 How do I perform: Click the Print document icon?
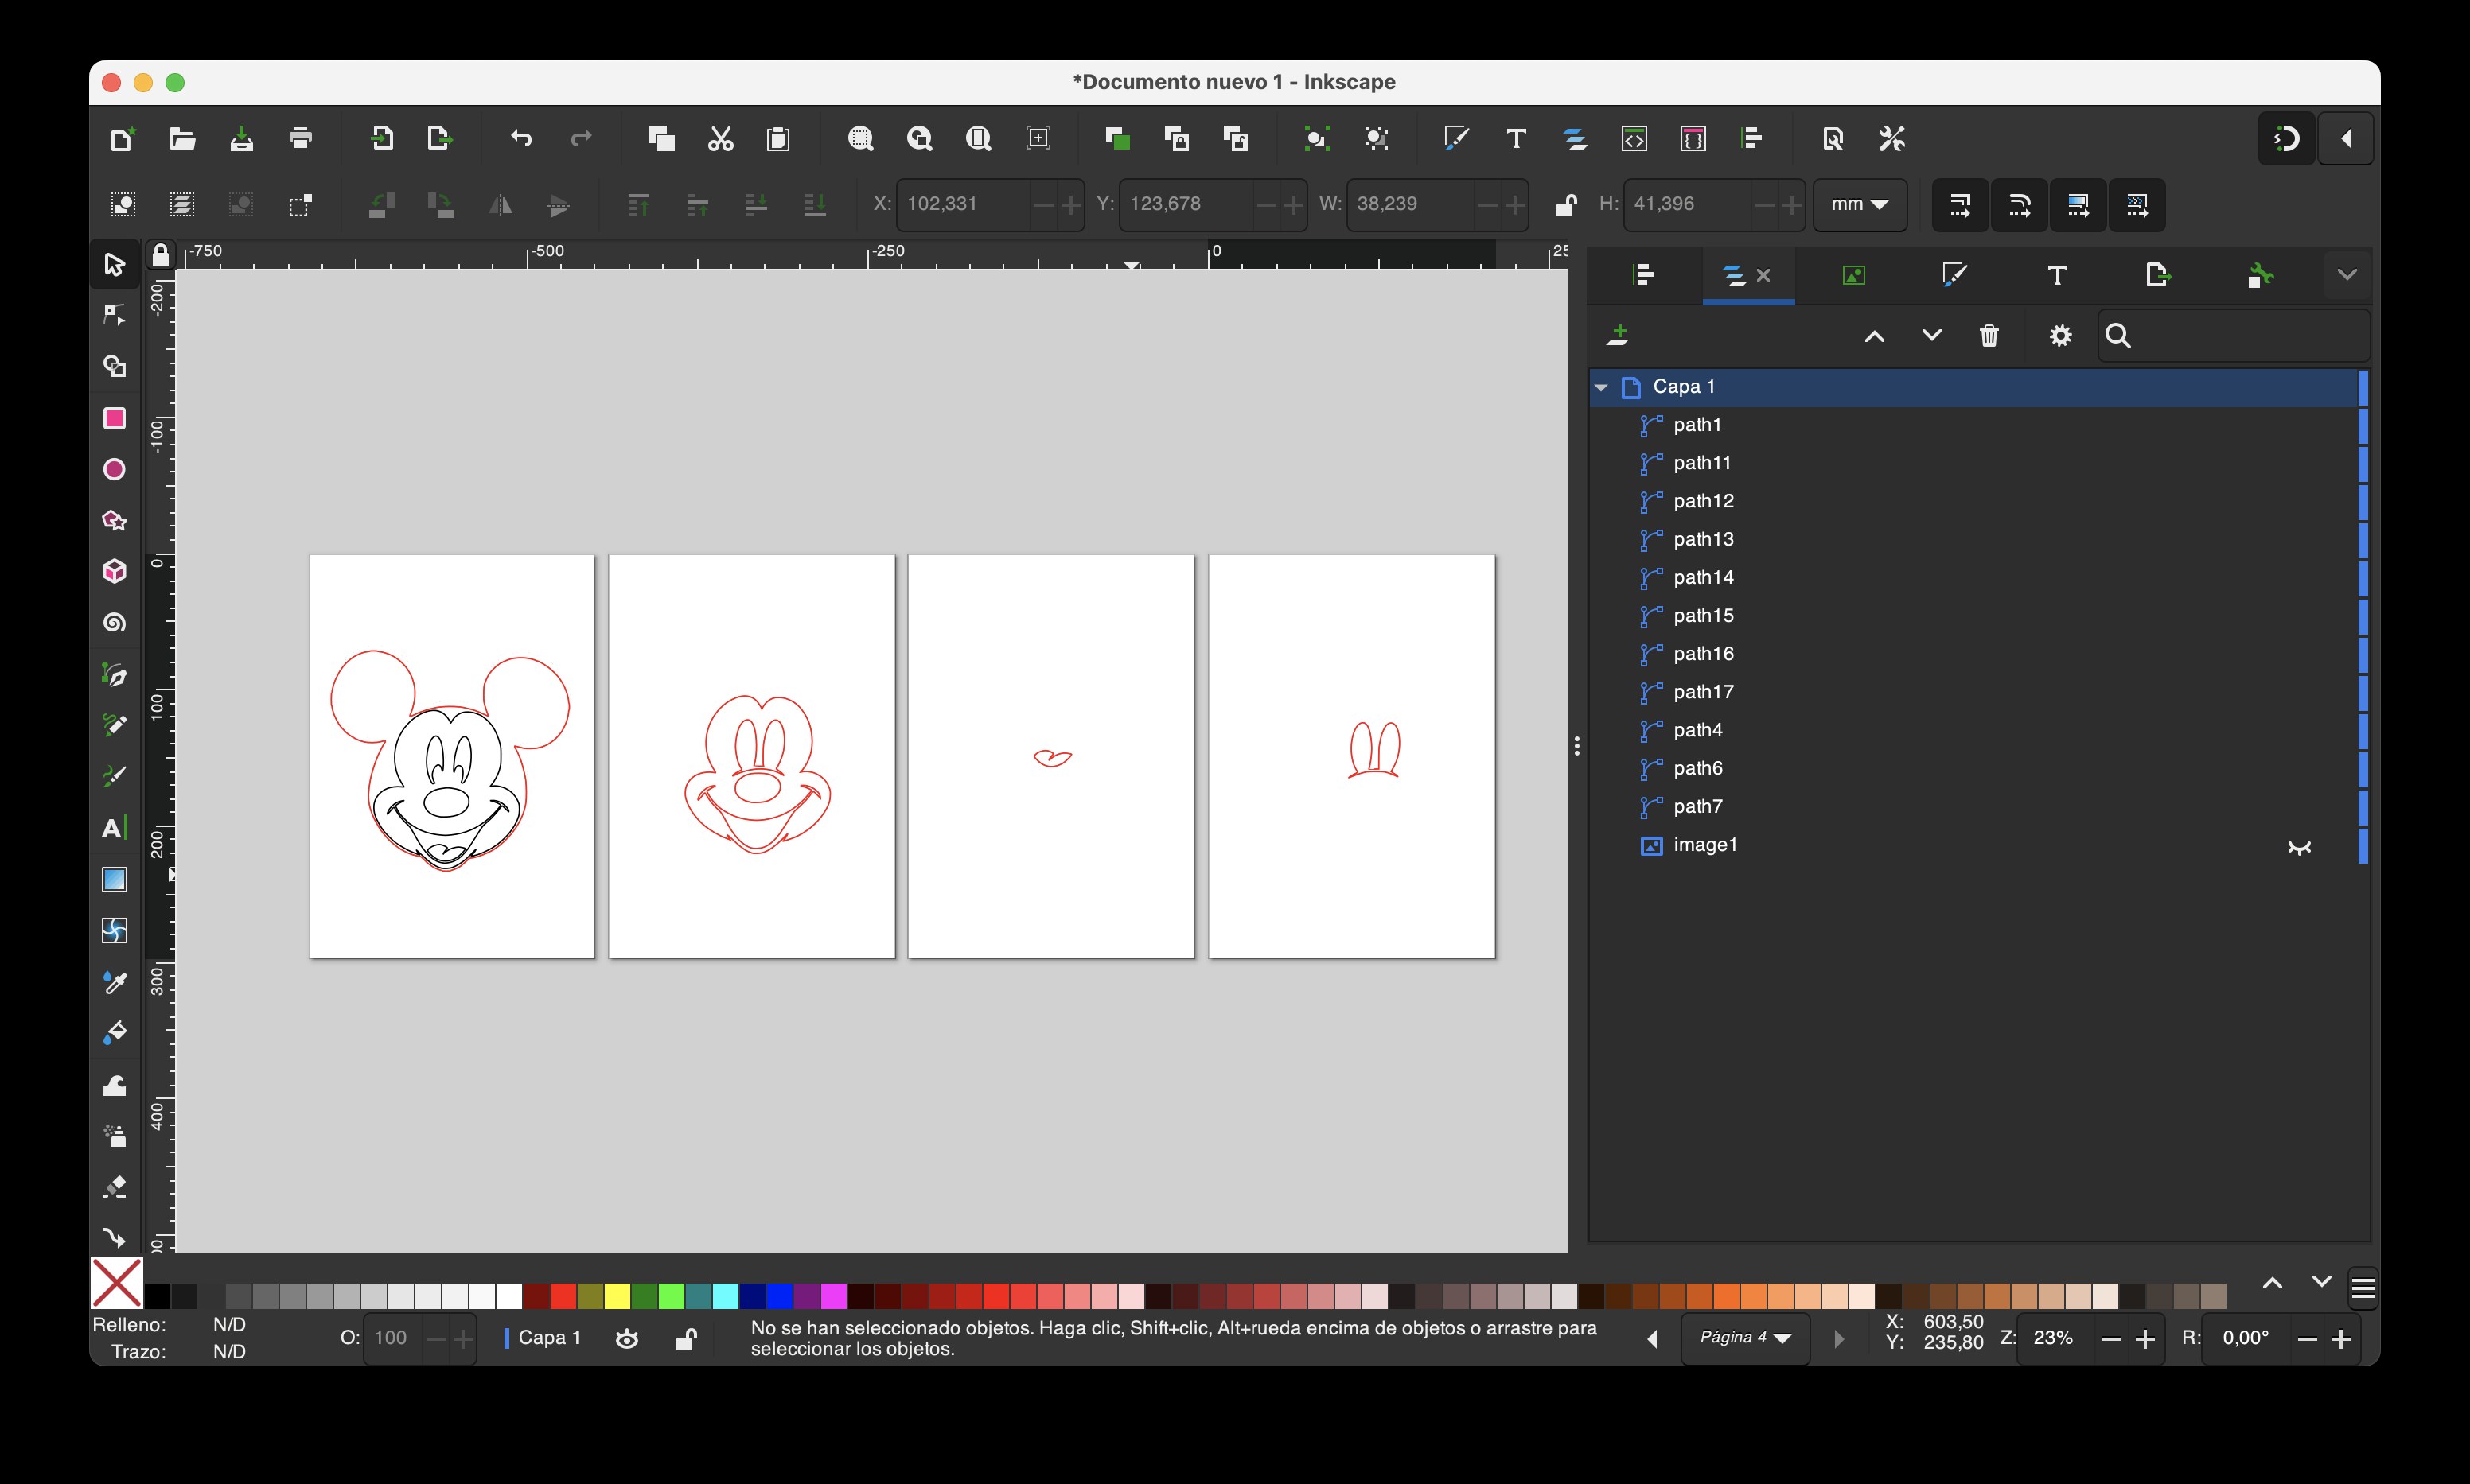tap(300, 138)
